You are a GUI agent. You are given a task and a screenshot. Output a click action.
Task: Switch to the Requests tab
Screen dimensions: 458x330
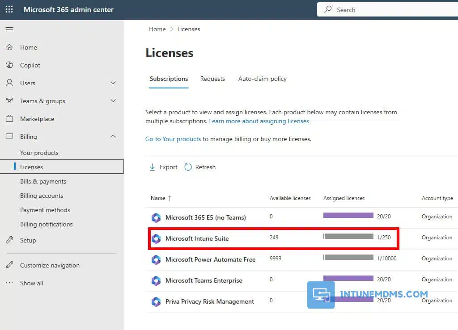point(212,79)
